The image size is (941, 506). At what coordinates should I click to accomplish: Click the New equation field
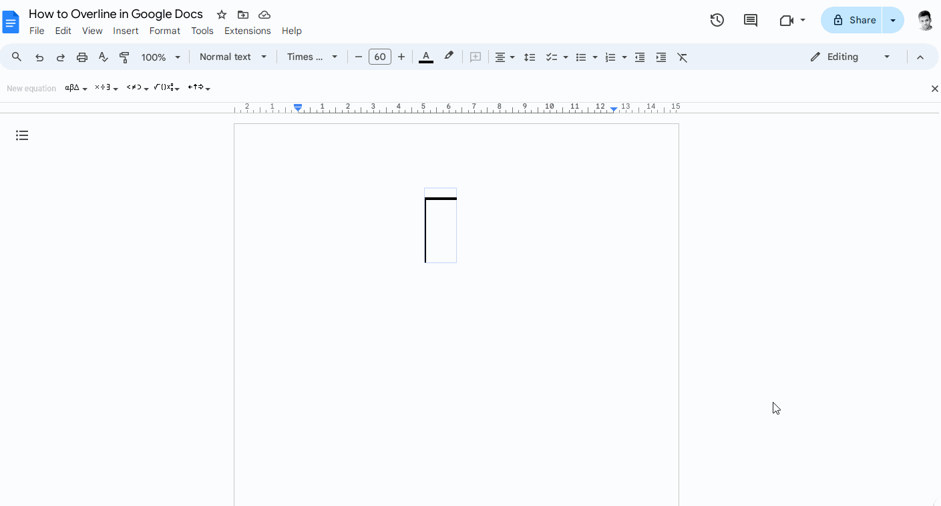point(31,87)
